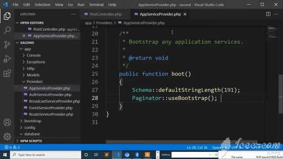The image size is (283, 159).
Task: Collapse the Open Editors section
Action: 17,23
